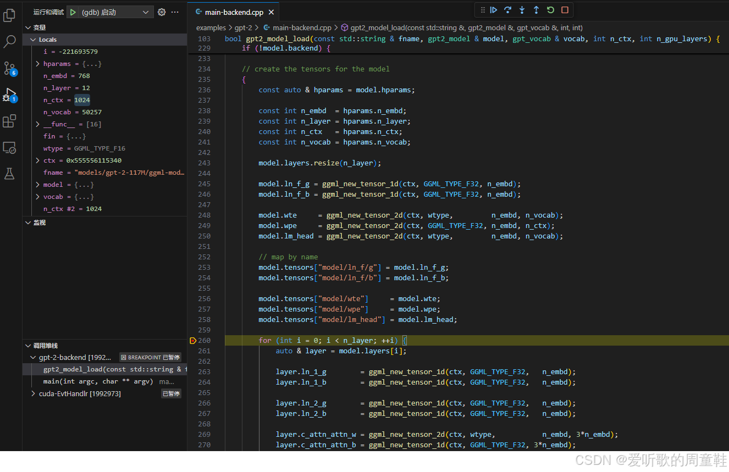Click the gpt-2 breadcrumb
Screen dimensions: 729x472
tap(243, 27)
